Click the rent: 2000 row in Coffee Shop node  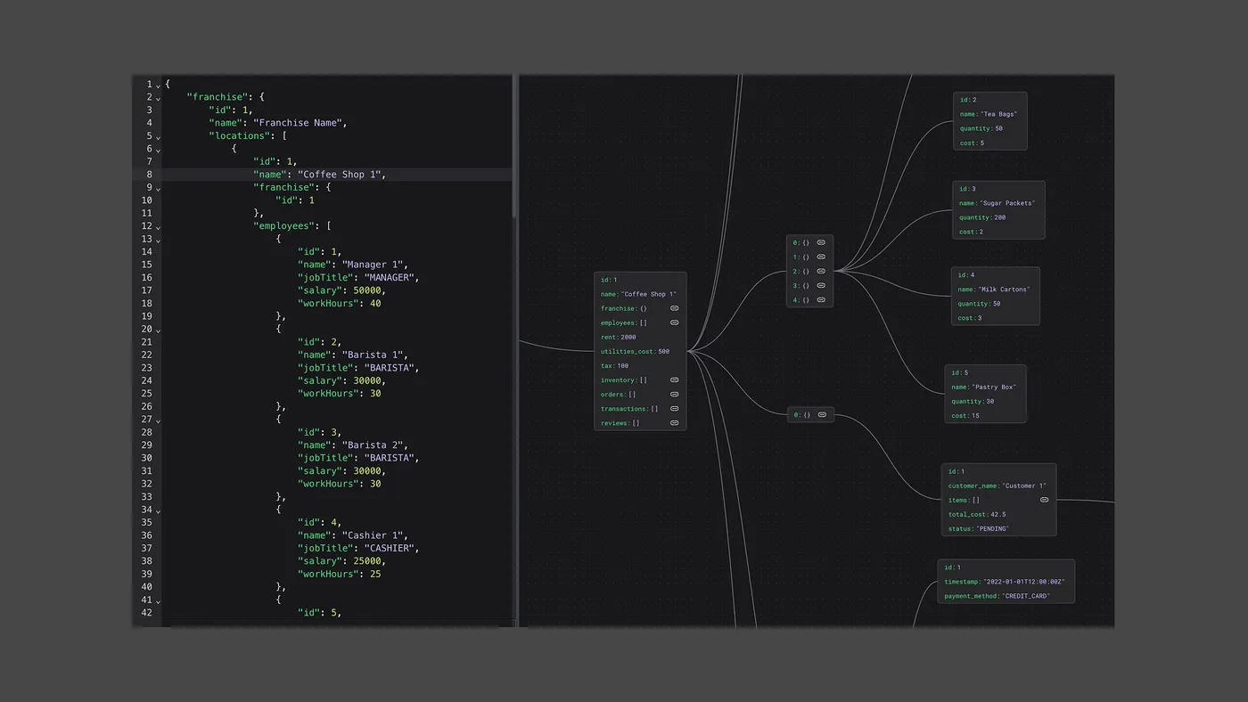coord(619,338)
